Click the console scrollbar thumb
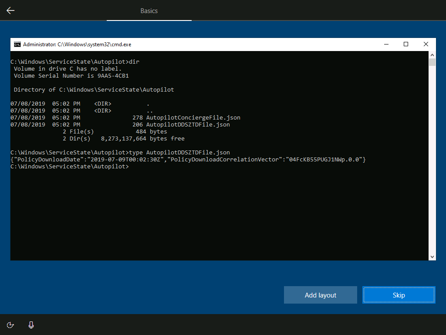The height and width of the screenshot is (335, 446). coord(432,62)
